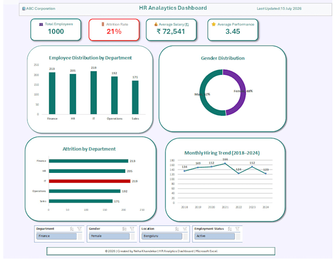335x259 pixels.
Task: Click the Finance column in Employee Distribution chart
Action: click(x=52, y=93)
